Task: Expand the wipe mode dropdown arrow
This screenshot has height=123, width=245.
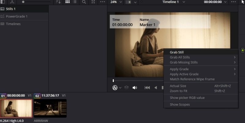Action: pos(135,2)
